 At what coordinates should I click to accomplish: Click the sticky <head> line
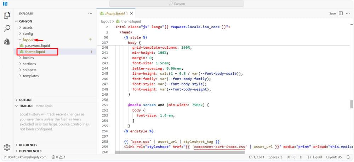pos(126,32)
